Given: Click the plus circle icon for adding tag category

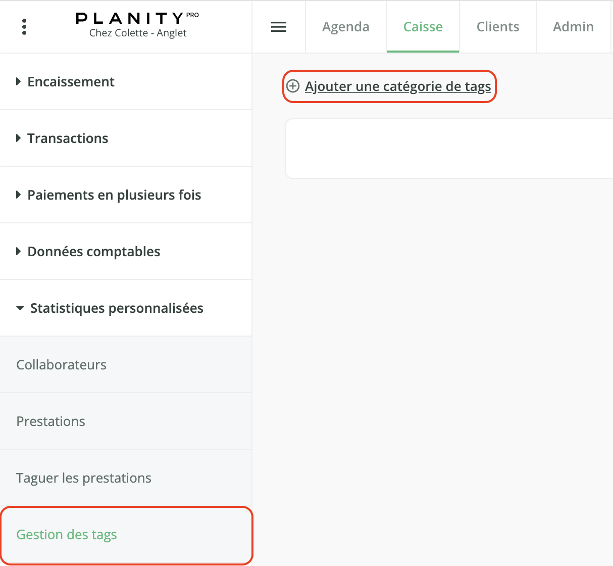Looking at the screenshot, I should [x=293, y=86].
